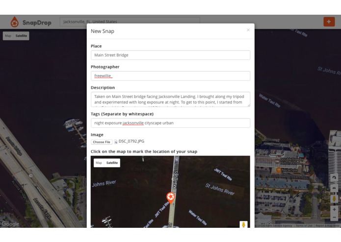The height and width of the screenshot is (242, 341).
Task: Zoom out on the background map
Action: click(334, 217)
